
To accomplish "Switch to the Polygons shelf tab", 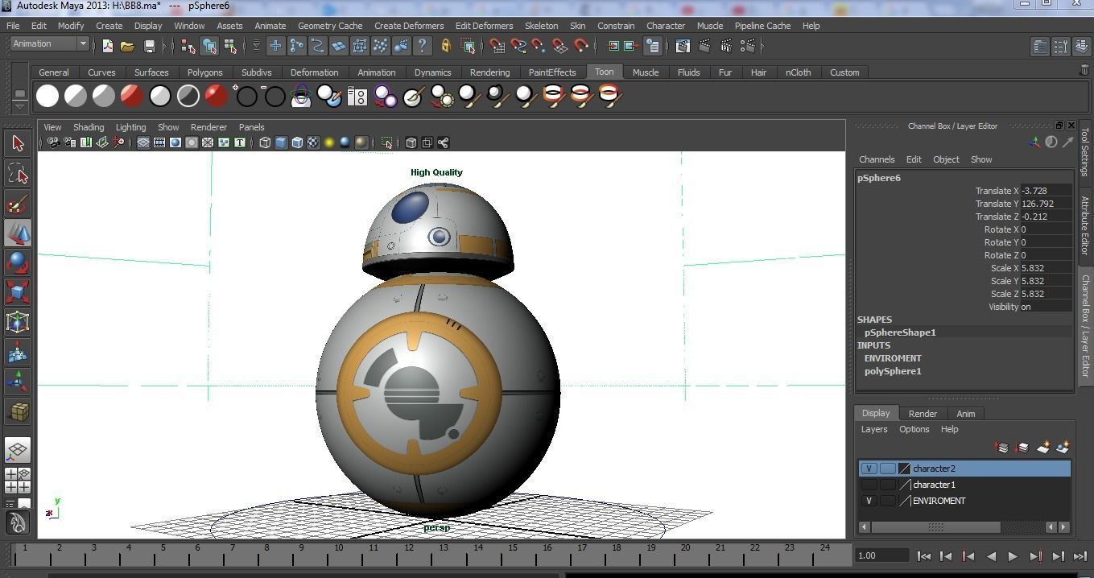I will (205, 72).
